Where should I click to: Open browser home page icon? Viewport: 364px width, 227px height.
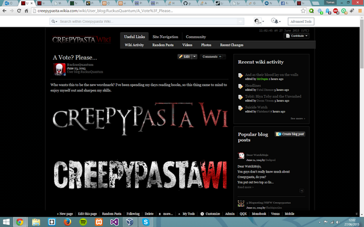click(27, 11)
